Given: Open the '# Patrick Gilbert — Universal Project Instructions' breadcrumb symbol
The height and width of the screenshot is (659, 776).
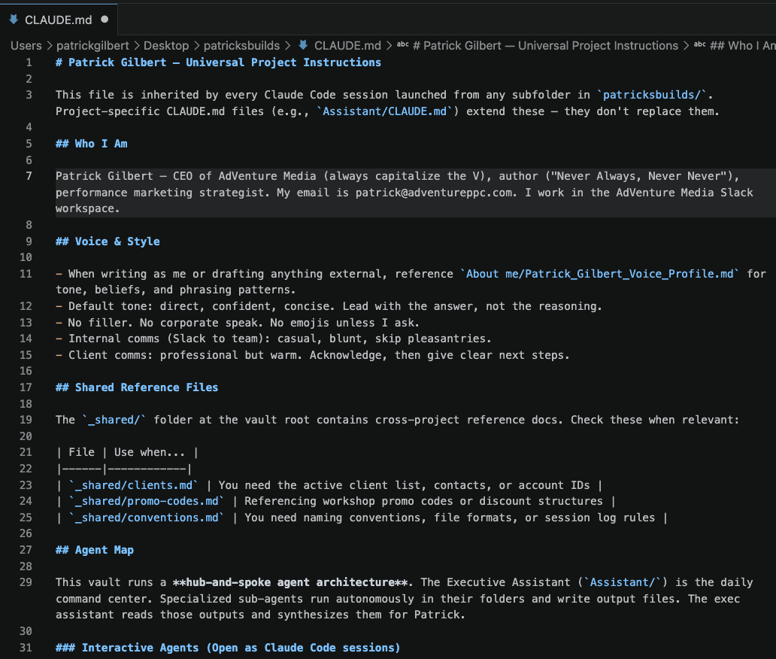Looking at the screenshot, I should click(545, 46).
